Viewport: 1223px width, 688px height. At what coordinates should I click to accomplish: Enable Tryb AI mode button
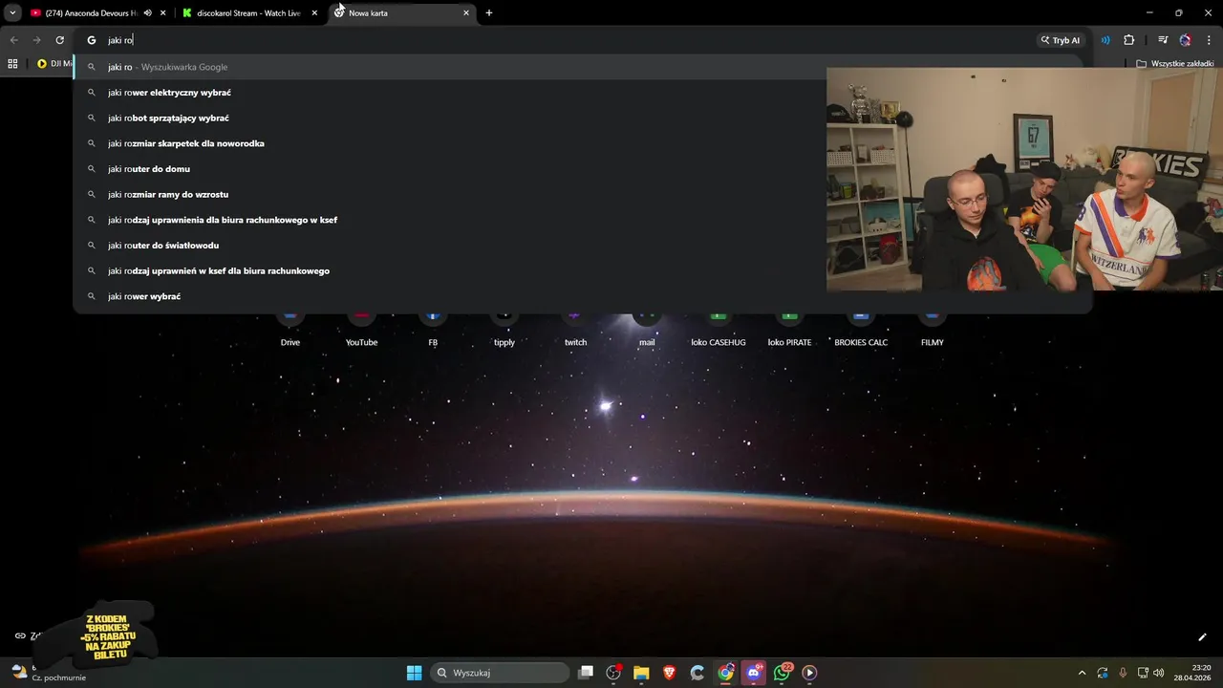[1060, 40]
